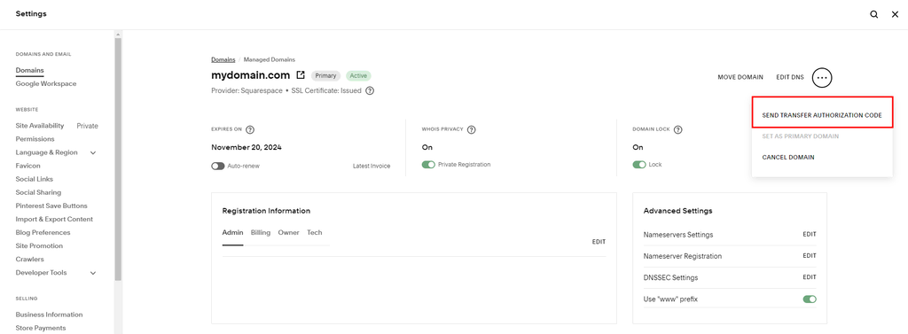The width and height of the screenshot is (908, 334).
Task: Click Edit DNS button
Action: pyautogui.click(x=790, y=77)
